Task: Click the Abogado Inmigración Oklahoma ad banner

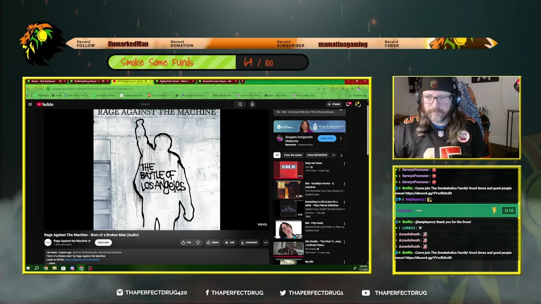Action: (309, 126)
